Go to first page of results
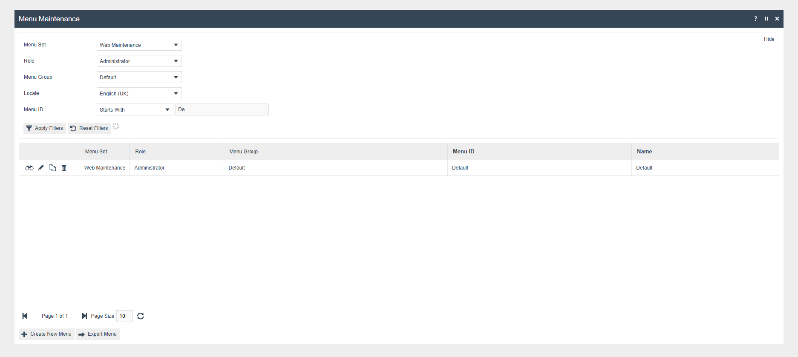This screenshot has height=357, width=798. (x=25, y=316)
